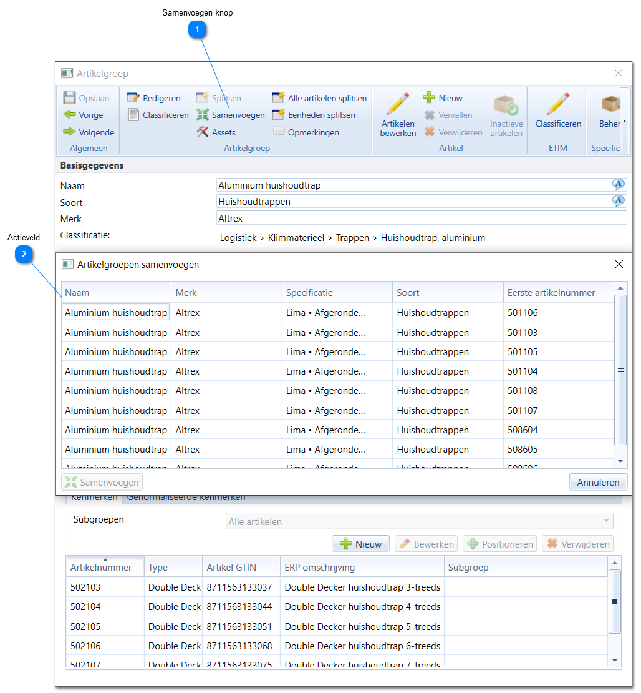Viewport: 641px width, 693px height.
Task: Switch to Genormaliseerde kenmerken tab
Action: (x=186, y=498)
